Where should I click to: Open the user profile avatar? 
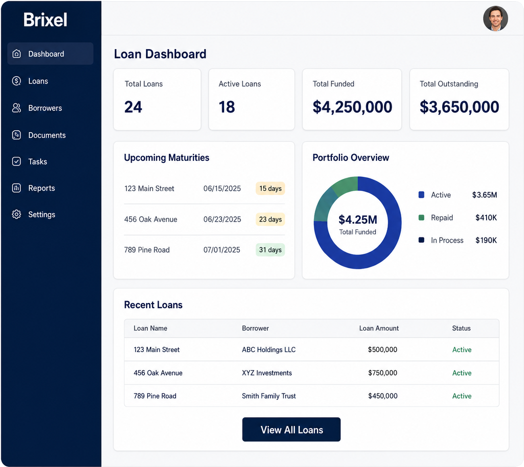click(495, 18)
